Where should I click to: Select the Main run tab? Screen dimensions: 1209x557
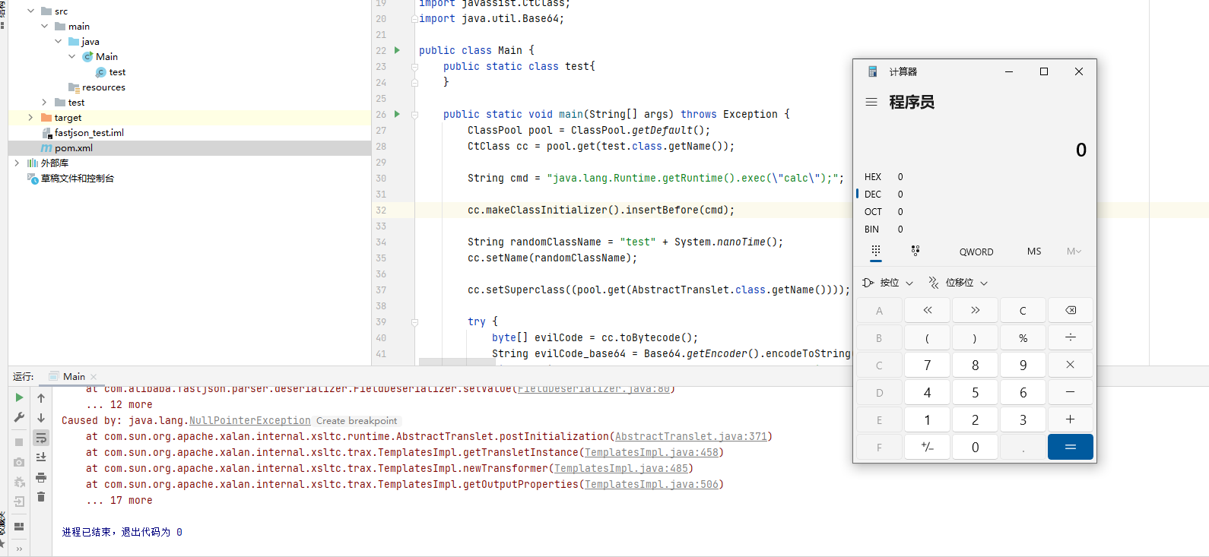pos(74,376)
